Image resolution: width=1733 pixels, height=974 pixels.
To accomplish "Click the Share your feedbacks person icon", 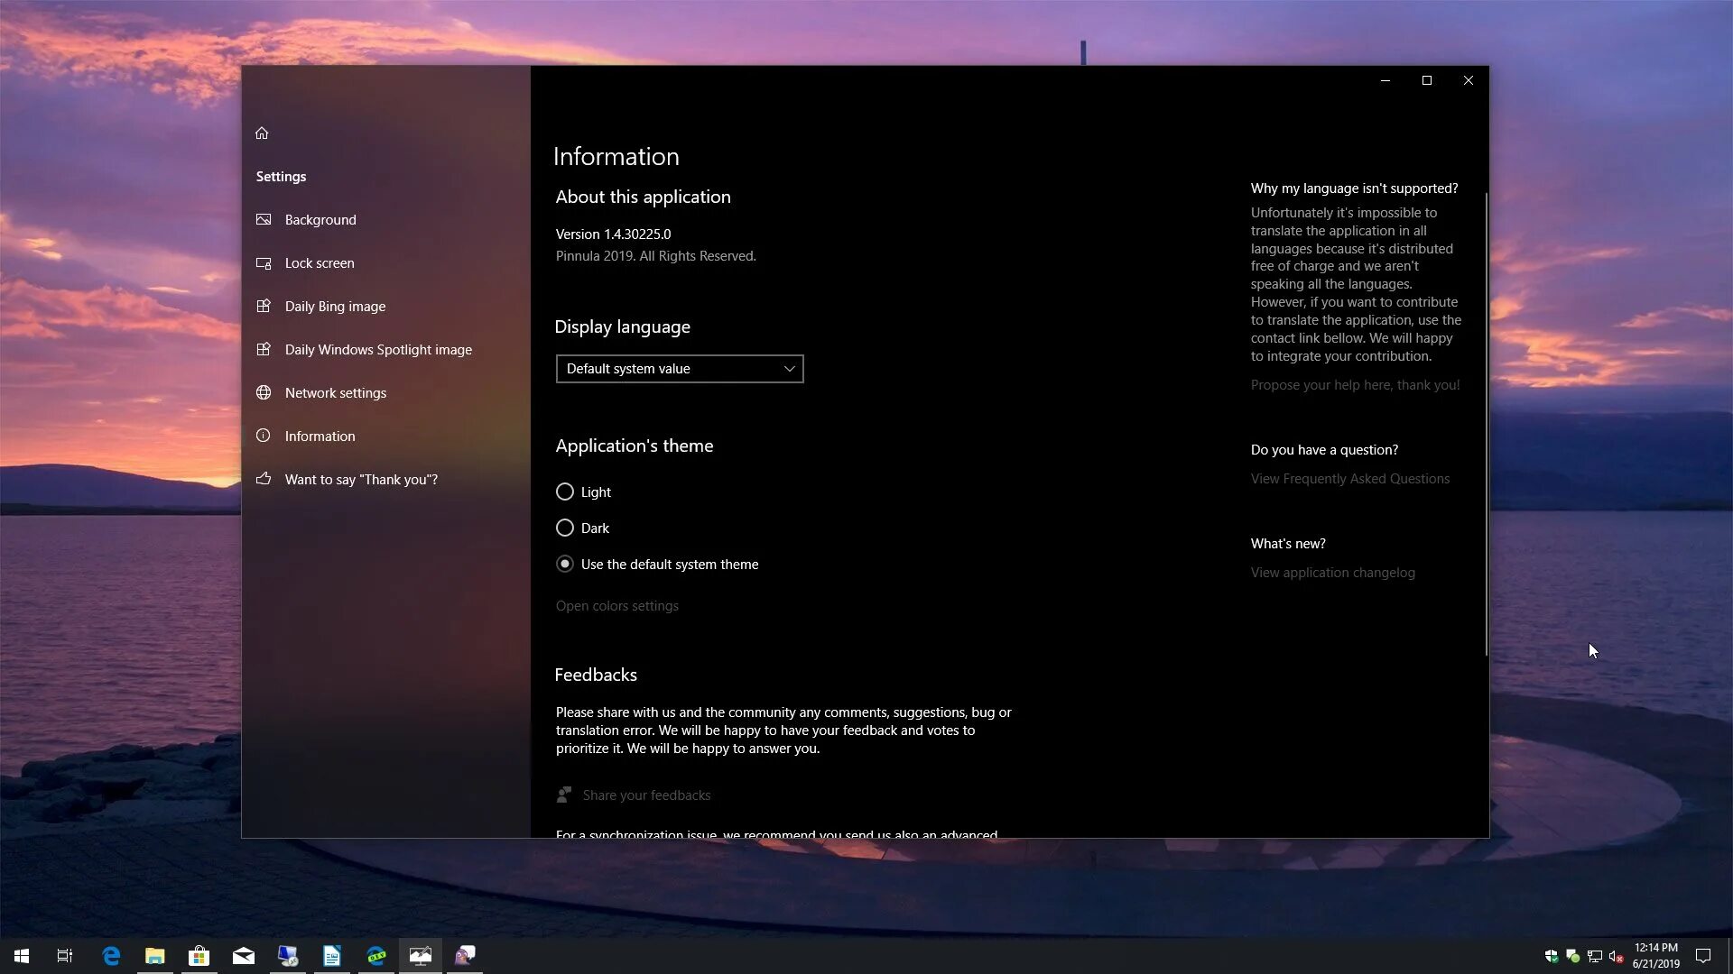I will pyautogui.click(x=564, y=795).
